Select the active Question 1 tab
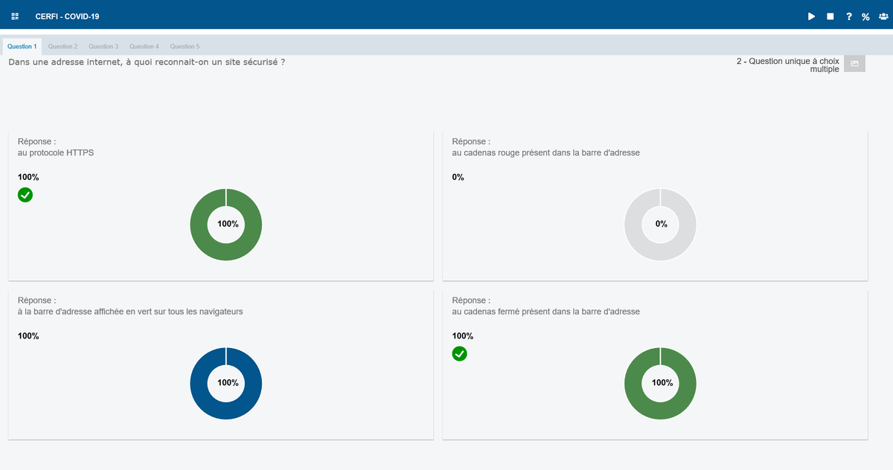Image resolution: width=893 pixels, height=470 pixels. coord(22,46)
